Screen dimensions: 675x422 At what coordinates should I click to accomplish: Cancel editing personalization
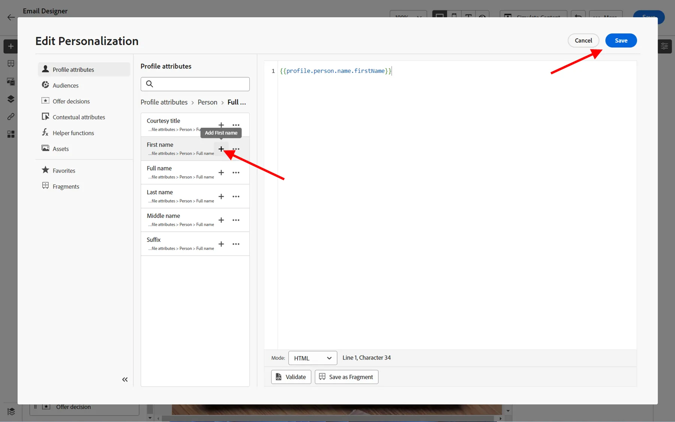[x=583, y=41]
